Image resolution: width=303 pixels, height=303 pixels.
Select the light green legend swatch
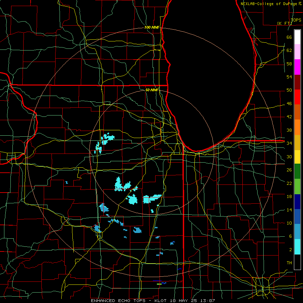(x=297, y=187)
